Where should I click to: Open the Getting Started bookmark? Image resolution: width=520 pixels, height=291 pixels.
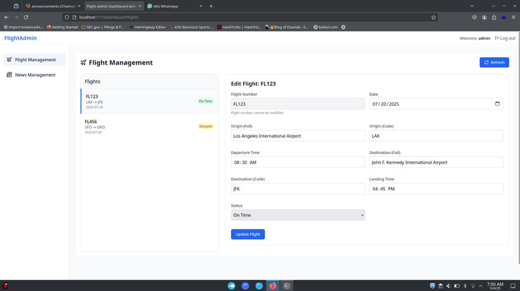coord(62,27)
